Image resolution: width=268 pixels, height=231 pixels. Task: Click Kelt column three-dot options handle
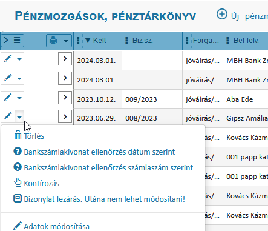point(79,41)
